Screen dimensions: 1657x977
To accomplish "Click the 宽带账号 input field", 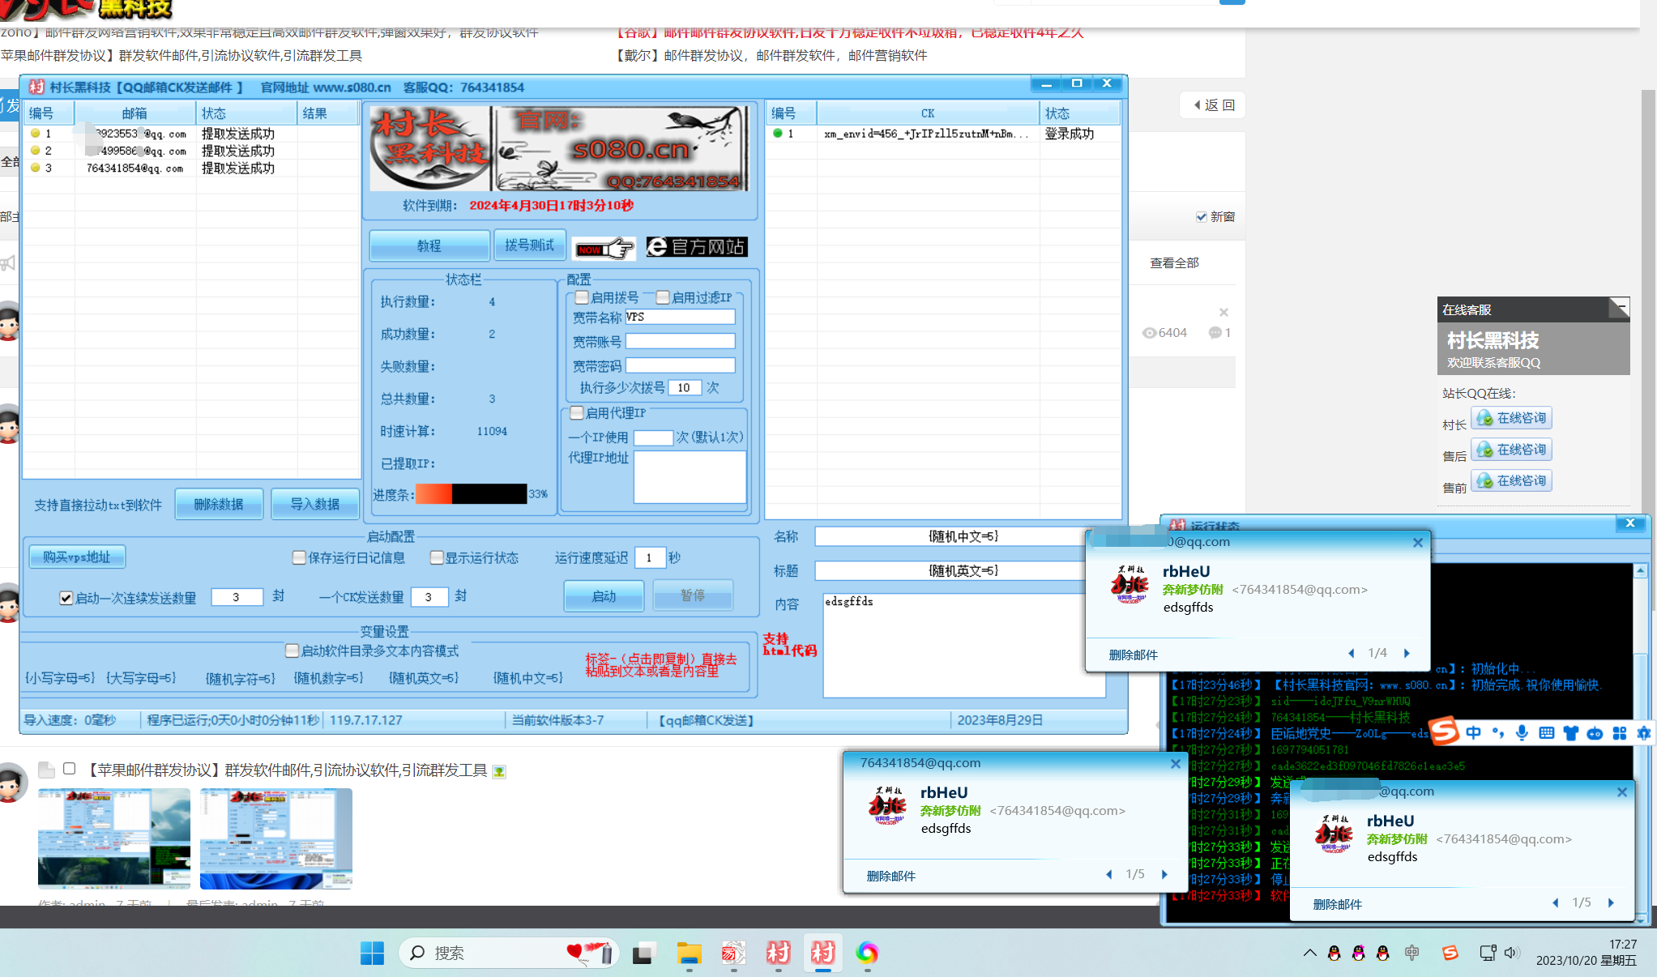I will [681, 342].
